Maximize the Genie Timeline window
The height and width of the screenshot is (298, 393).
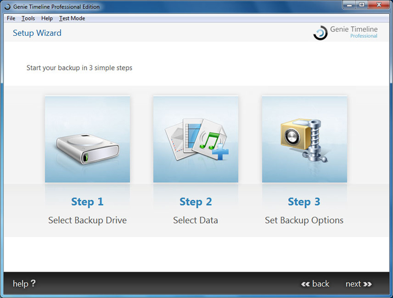coord(362,5)
